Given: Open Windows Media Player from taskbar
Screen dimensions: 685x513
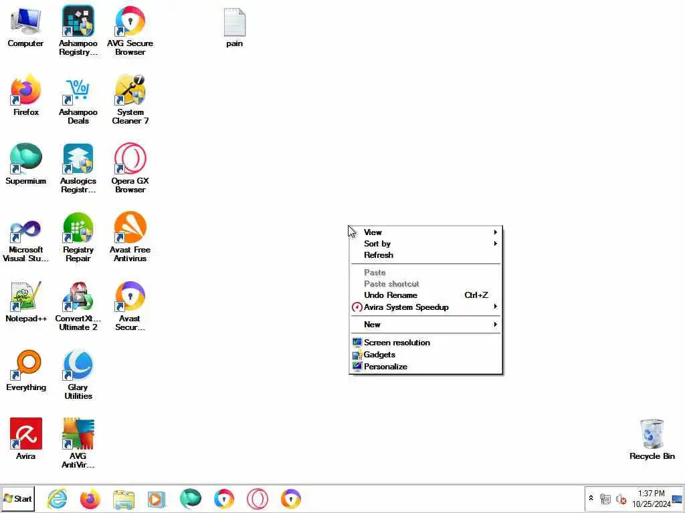Looking at the screenshot, I should pos(157,499).
